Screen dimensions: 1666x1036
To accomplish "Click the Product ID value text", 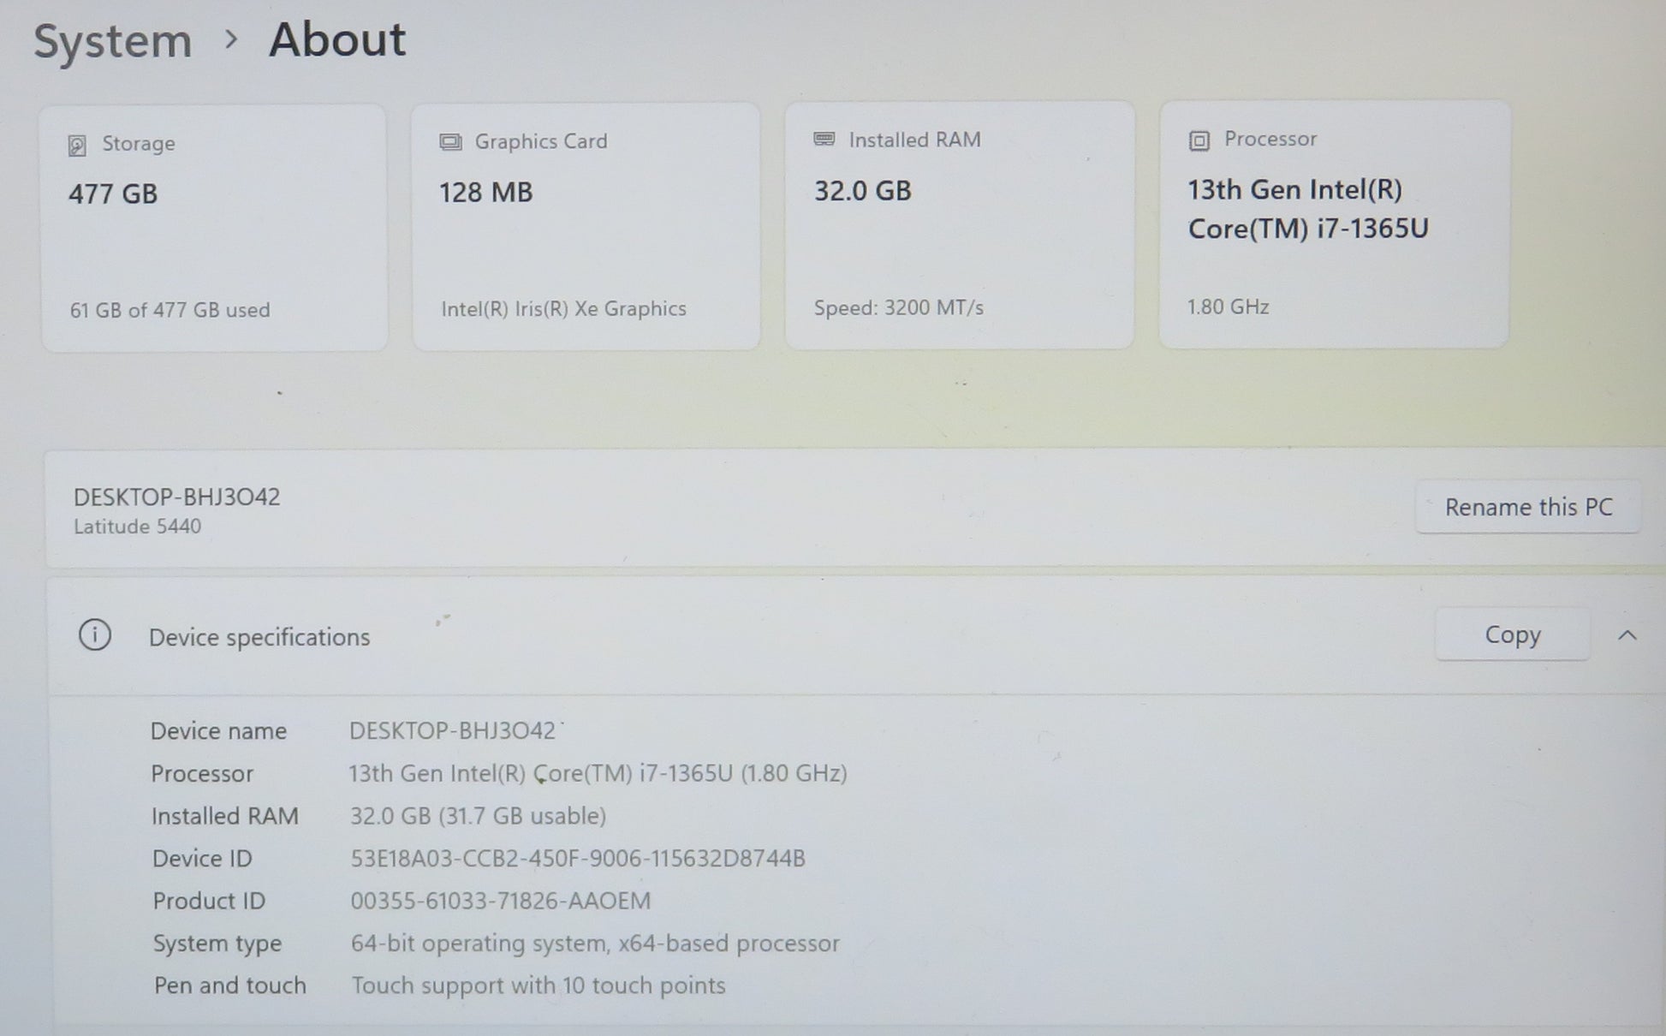I will (x=500, y=901).
